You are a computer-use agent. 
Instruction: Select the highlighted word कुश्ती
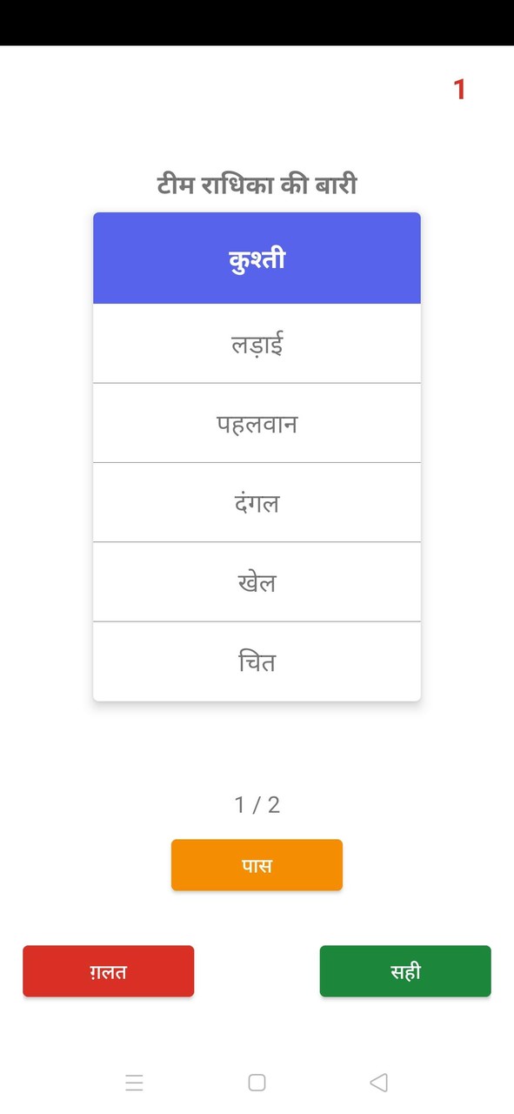tap(257, 257)
